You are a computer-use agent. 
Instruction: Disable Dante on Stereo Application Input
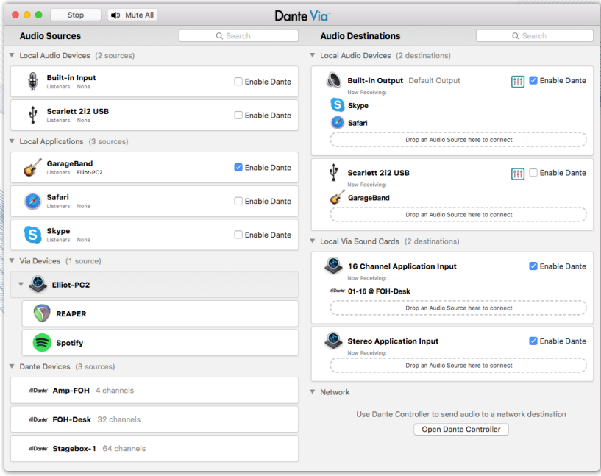click(533, 341)
